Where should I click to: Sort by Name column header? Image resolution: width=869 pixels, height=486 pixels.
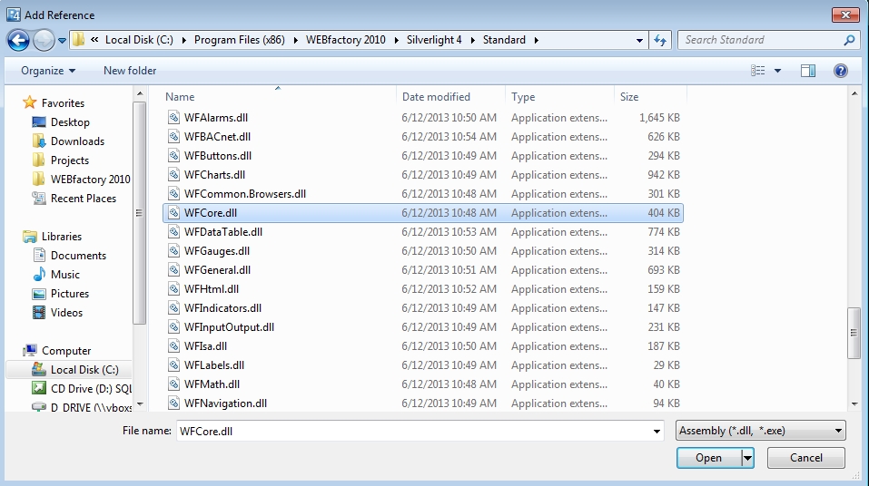180,97
